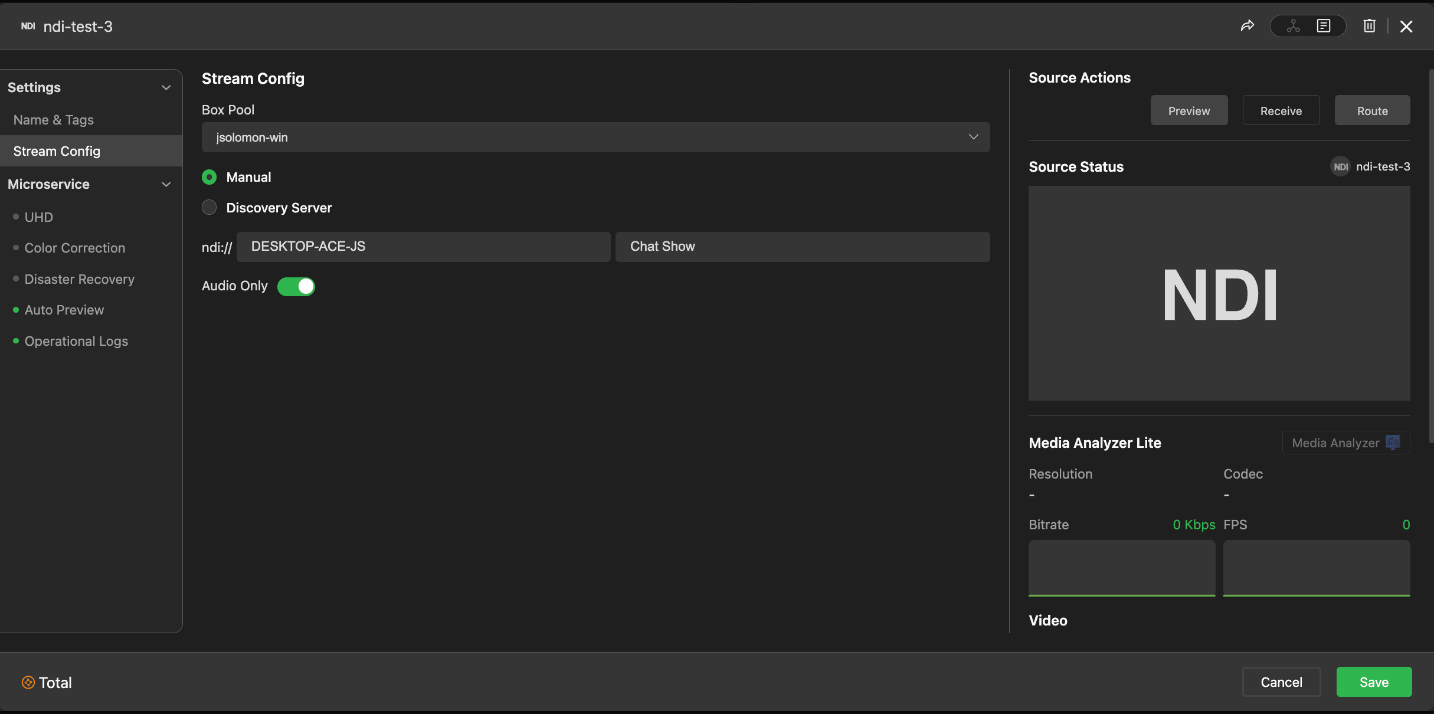Click the 'ndi-test-3' source status name
This screenshot has width=1434, height=714.
(x=1383, y=167)
